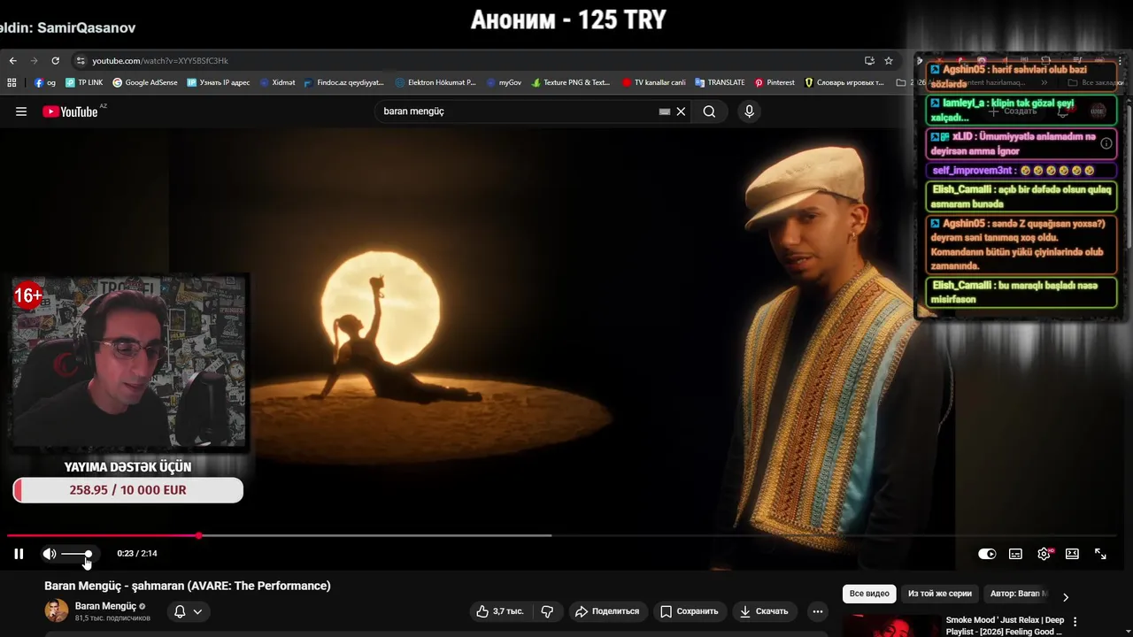
Task: Mute the video with speaker icon
Action: (x=50, y=554)
